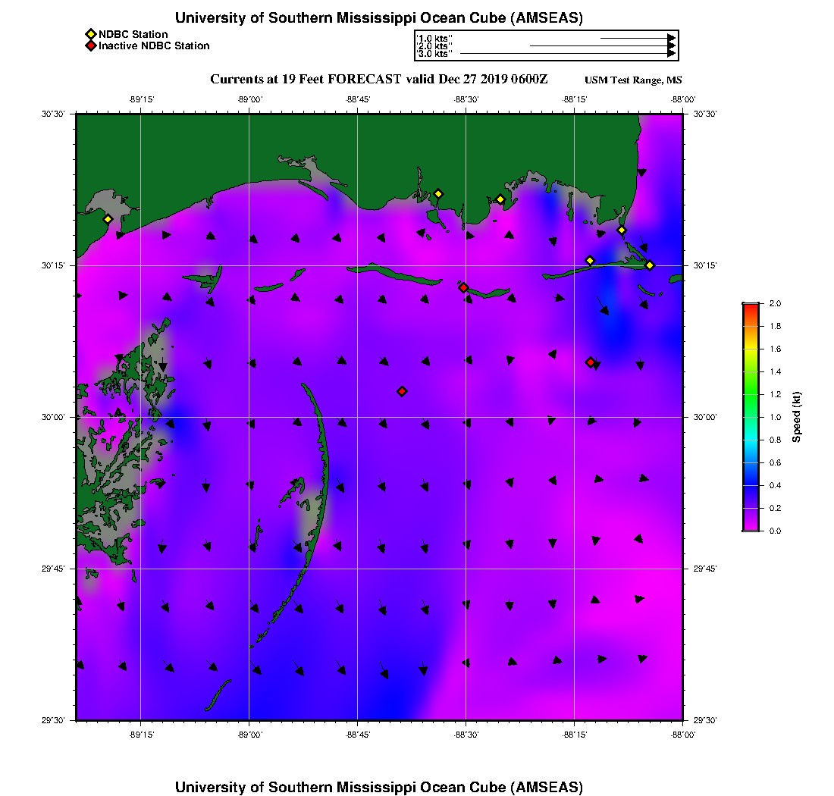Click the "USM Test Range, MS" label
Image resolution: width=834 pixels, height=796 pixels.
(x=633, y=80)
